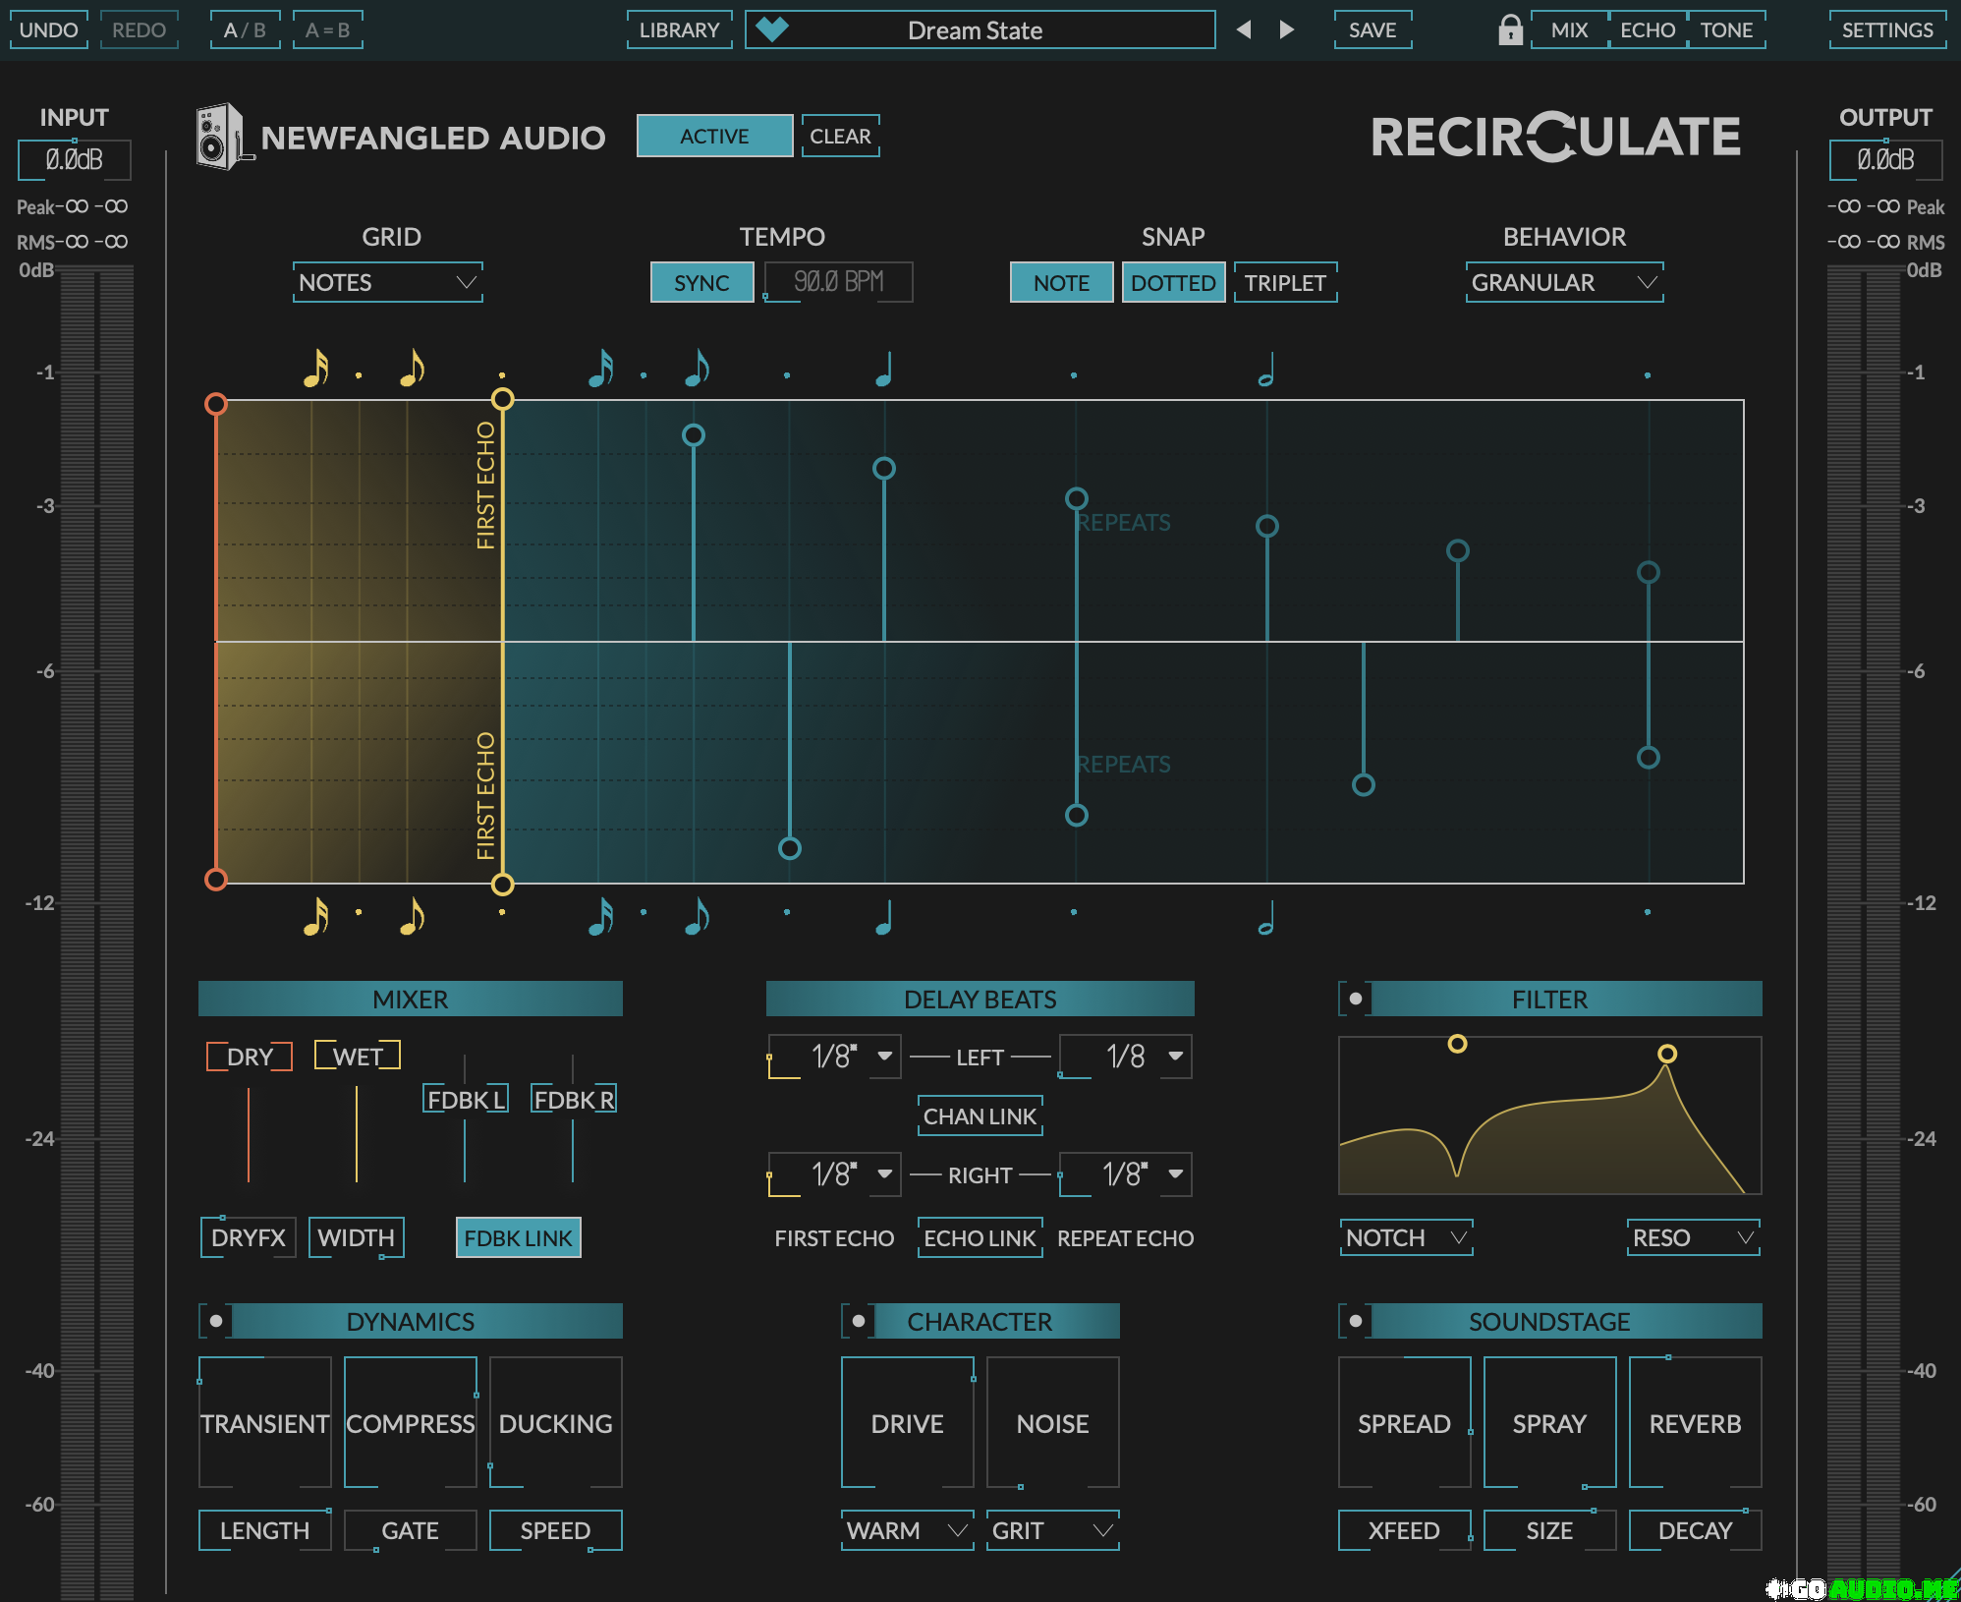
Task: Open SETTINGS
Action: click(1887, 29)
